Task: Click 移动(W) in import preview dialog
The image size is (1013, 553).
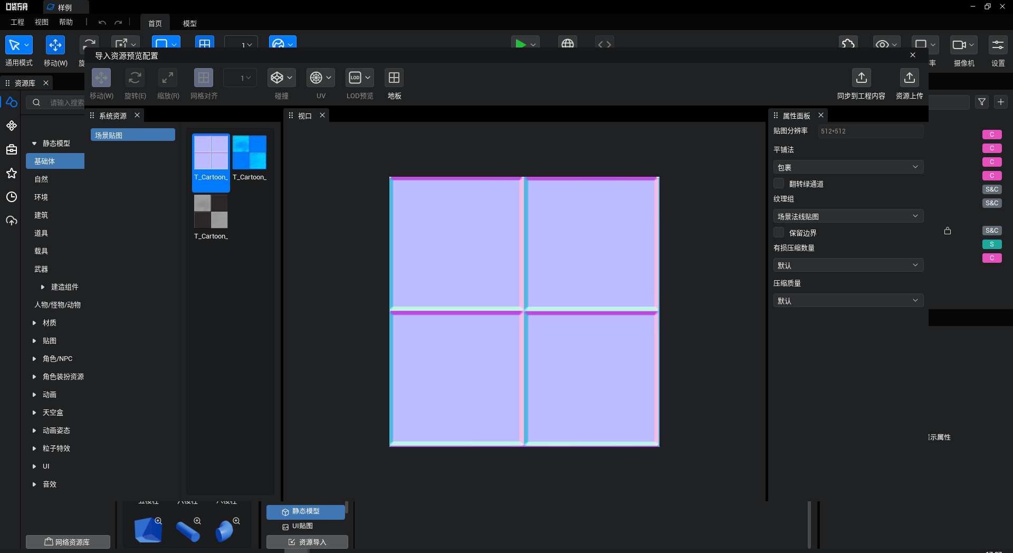Action: pyautogui.click(x=101, y=78)
